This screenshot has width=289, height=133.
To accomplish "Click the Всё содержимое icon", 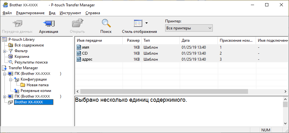I will coord(11,45).
